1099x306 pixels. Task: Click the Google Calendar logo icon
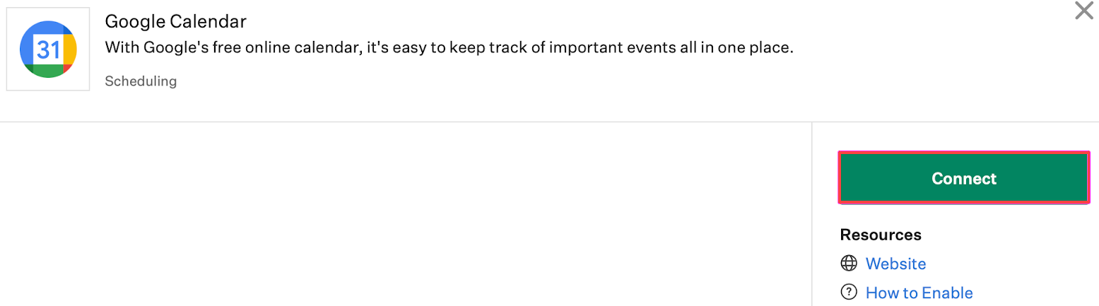(48, 49)
